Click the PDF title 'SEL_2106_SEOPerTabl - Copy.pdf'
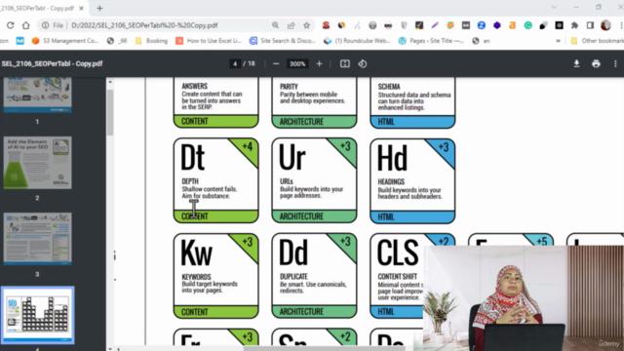This screenshot has height=351, width=624. pyautogui.click(x=52, y=63)
